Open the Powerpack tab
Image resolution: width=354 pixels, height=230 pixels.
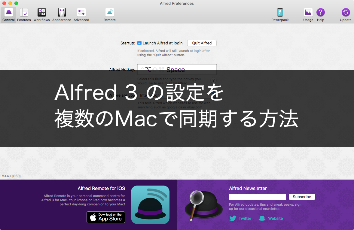click(280, 15)
